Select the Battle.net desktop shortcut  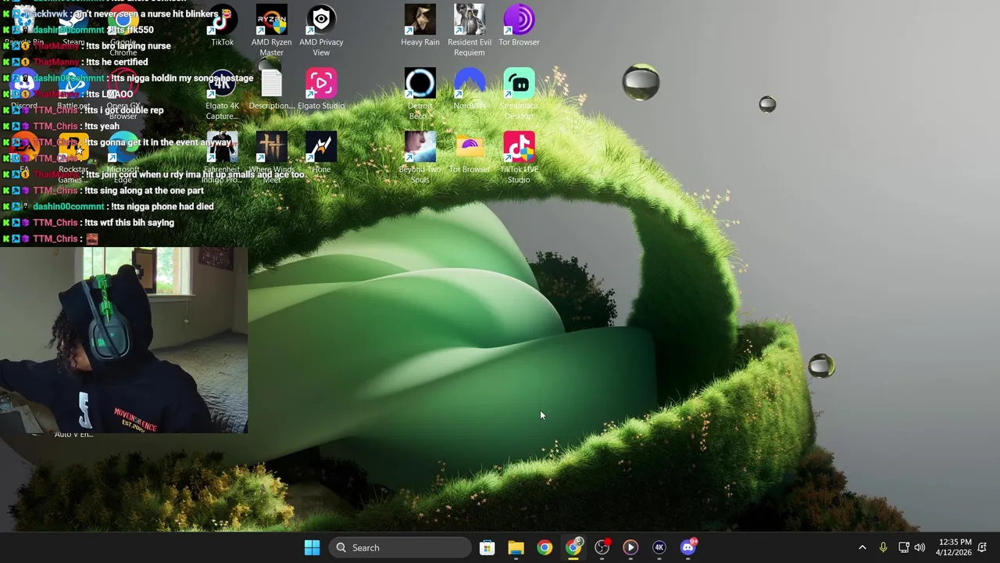pos(73,90)
